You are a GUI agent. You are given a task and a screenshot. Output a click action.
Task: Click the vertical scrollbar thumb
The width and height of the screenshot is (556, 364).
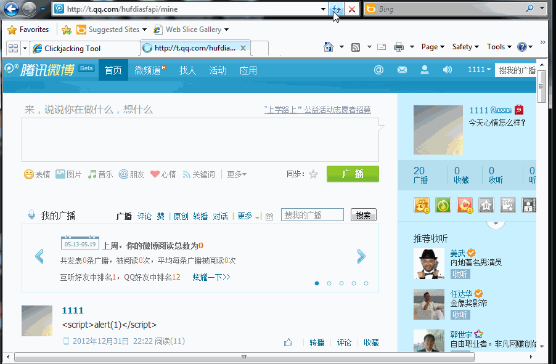[541, 86]
